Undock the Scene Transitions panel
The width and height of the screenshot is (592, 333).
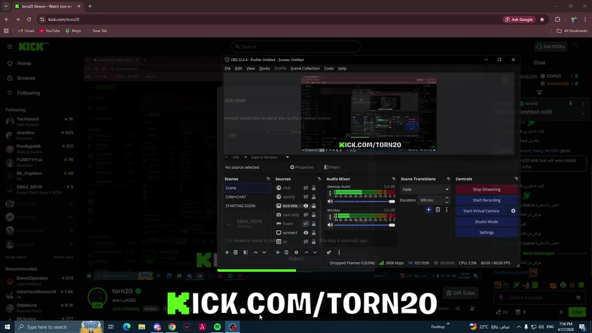coord(448,179)
